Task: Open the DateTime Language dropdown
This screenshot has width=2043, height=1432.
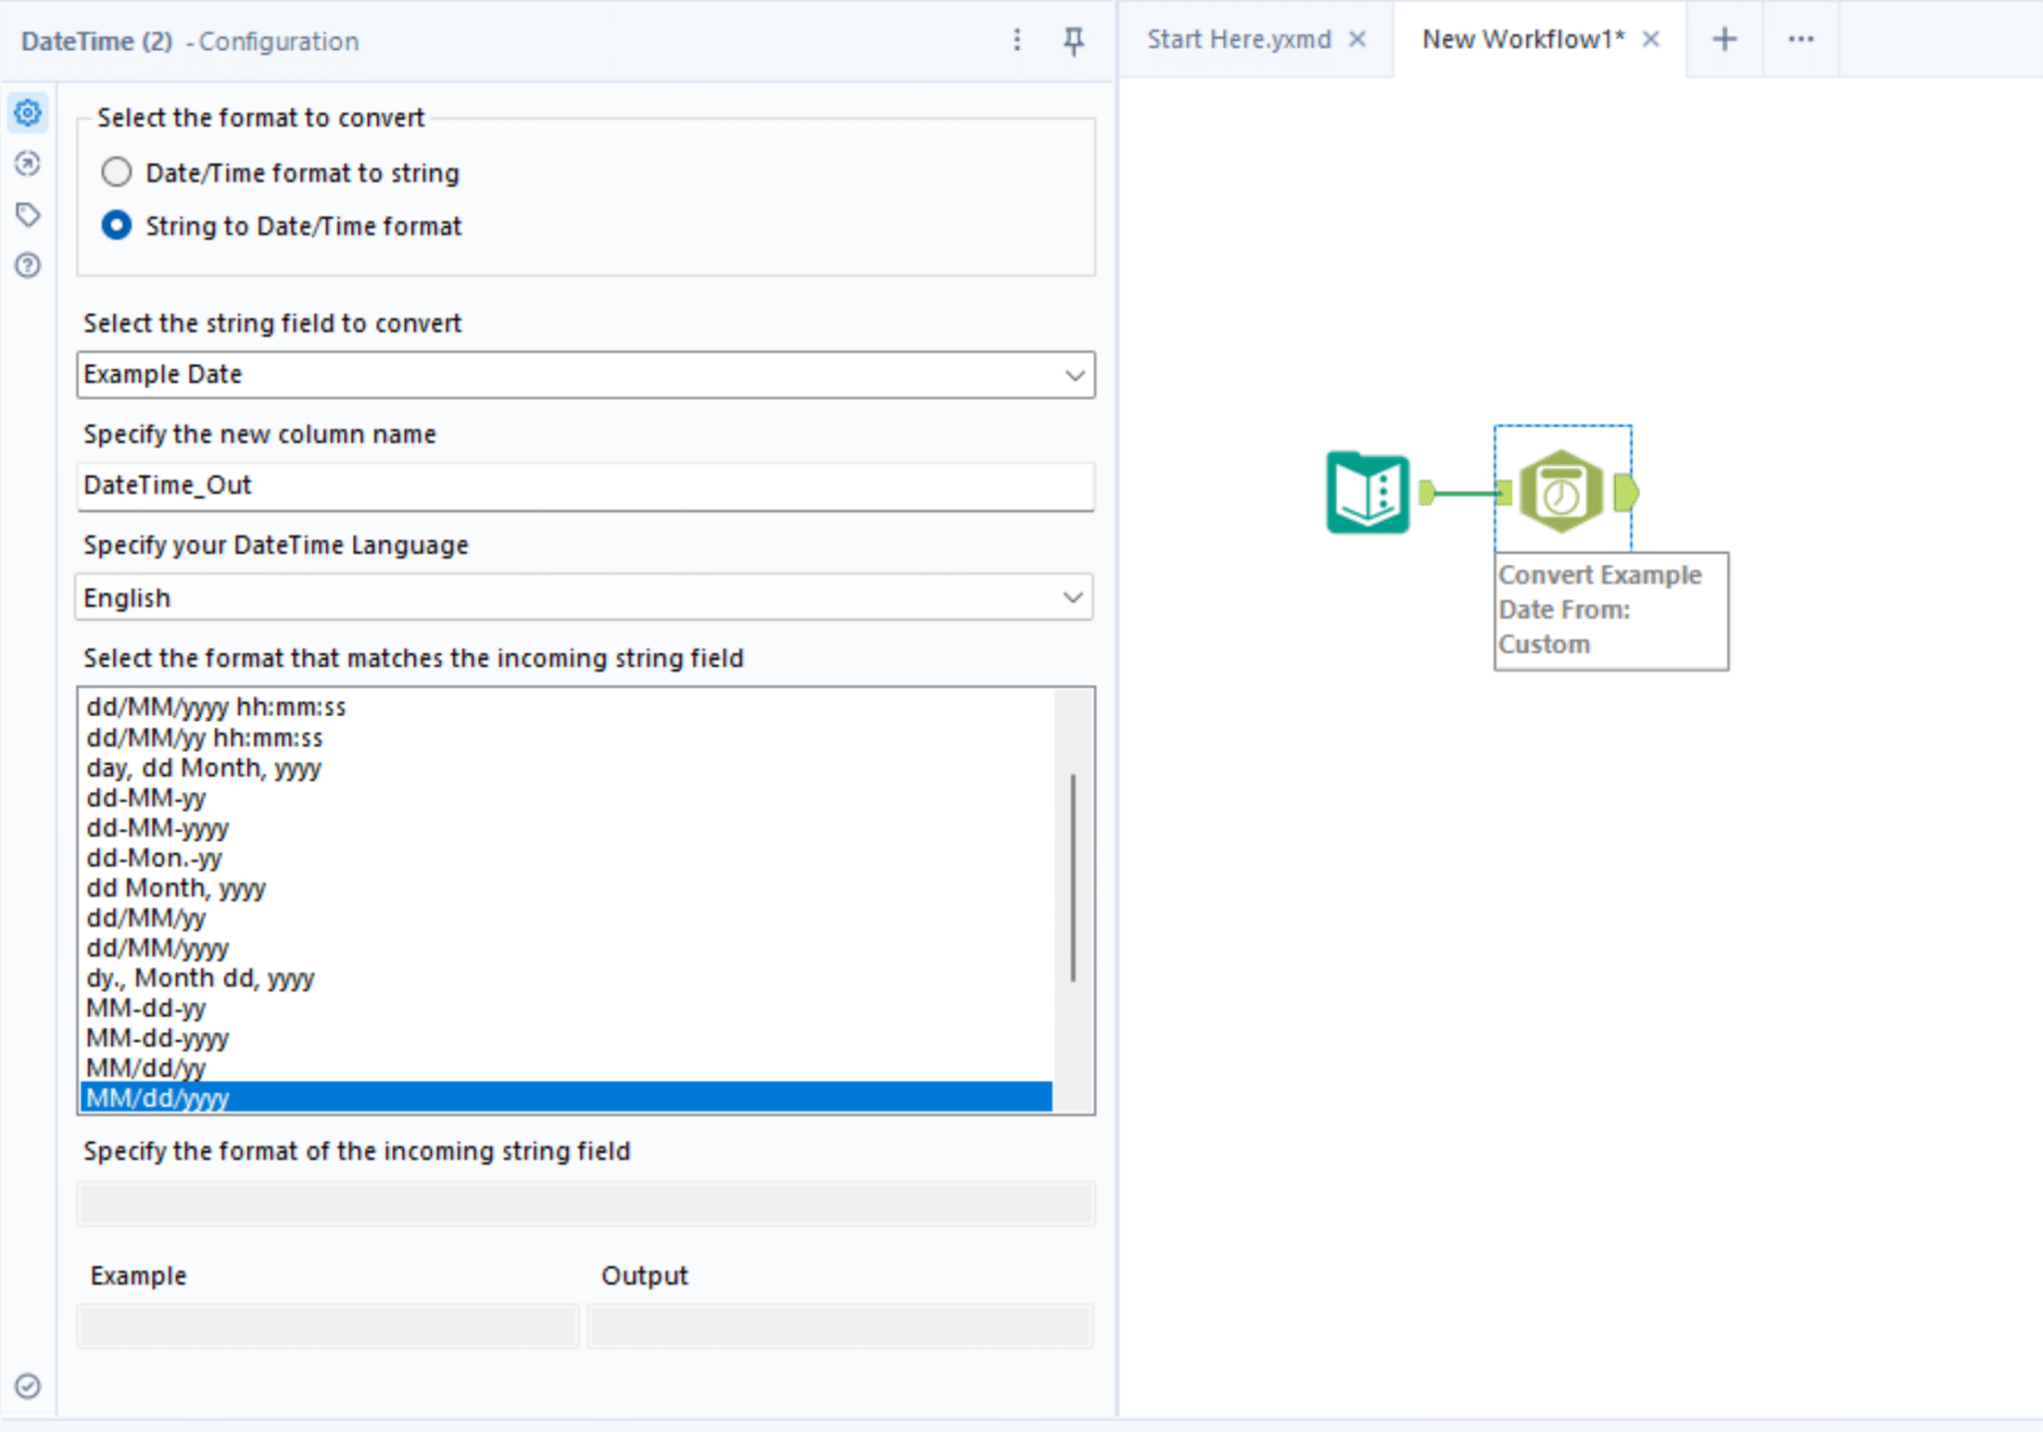Action: click(x=1074, y=597)
